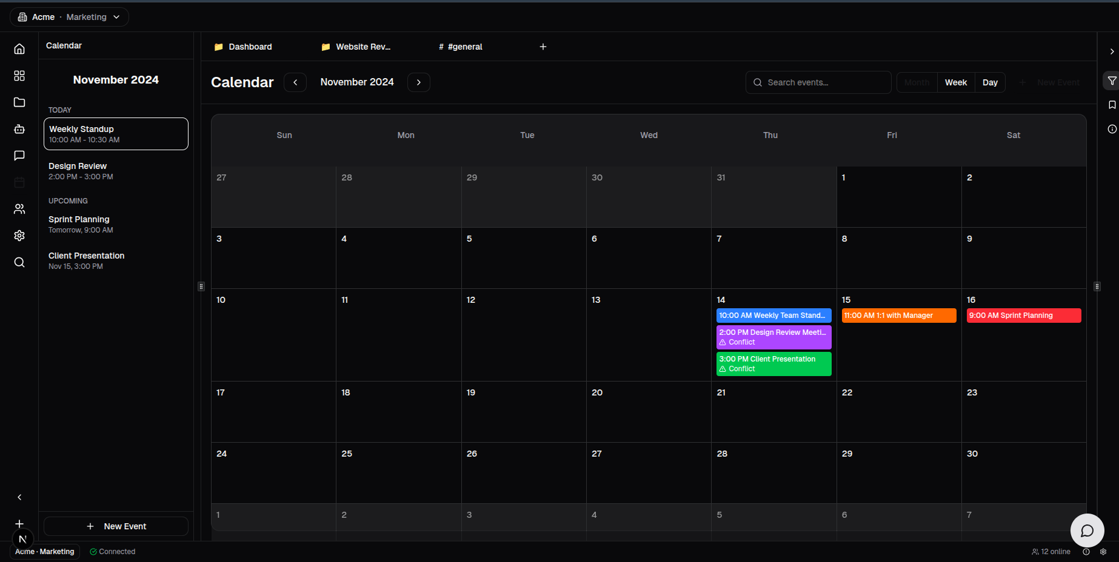
Task: View team members icon
Action: pos(19,209)
